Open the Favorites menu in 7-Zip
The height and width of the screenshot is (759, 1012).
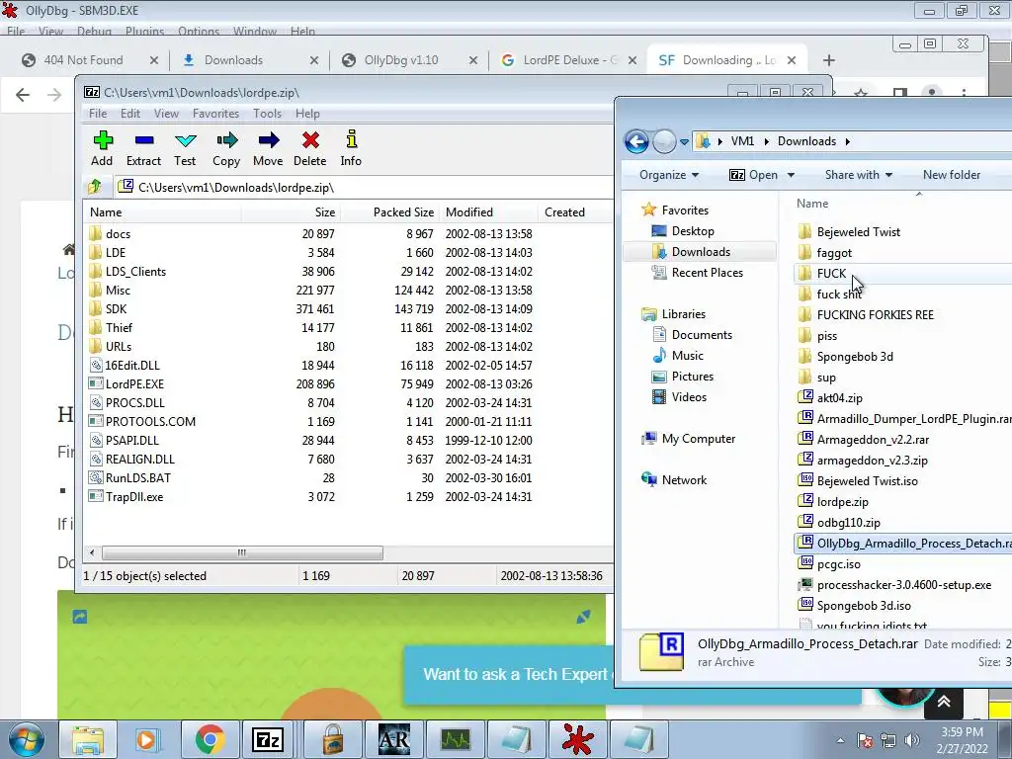[215, 114]
